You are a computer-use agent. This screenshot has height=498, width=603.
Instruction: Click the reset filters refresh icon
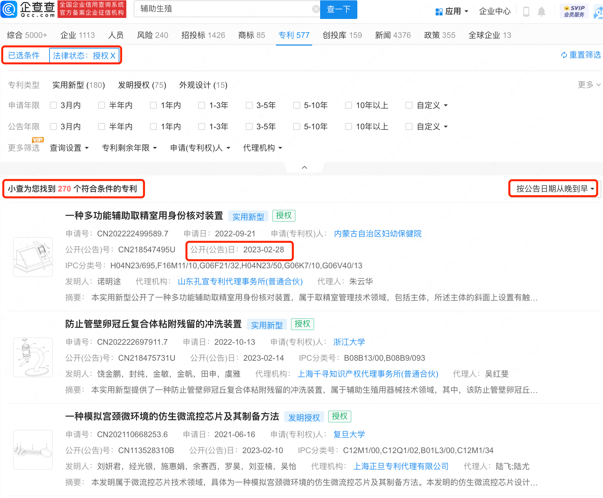pyautogui.click(x=564, y=55)
